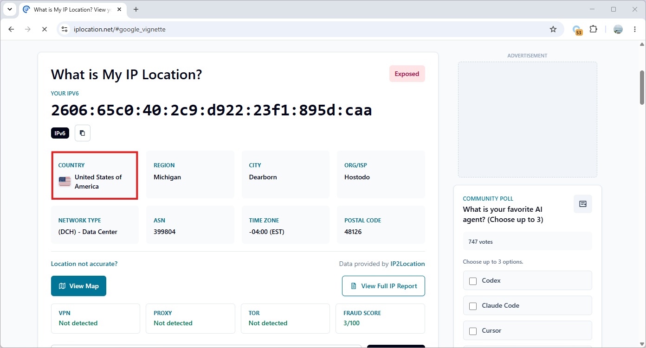Open the tab search dropdown arrow
Image resolution: width=646 pixels, height=348 pixels.
click(x=10, y=9)
